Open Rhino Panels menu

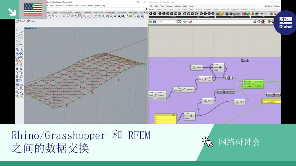[97, 6]
